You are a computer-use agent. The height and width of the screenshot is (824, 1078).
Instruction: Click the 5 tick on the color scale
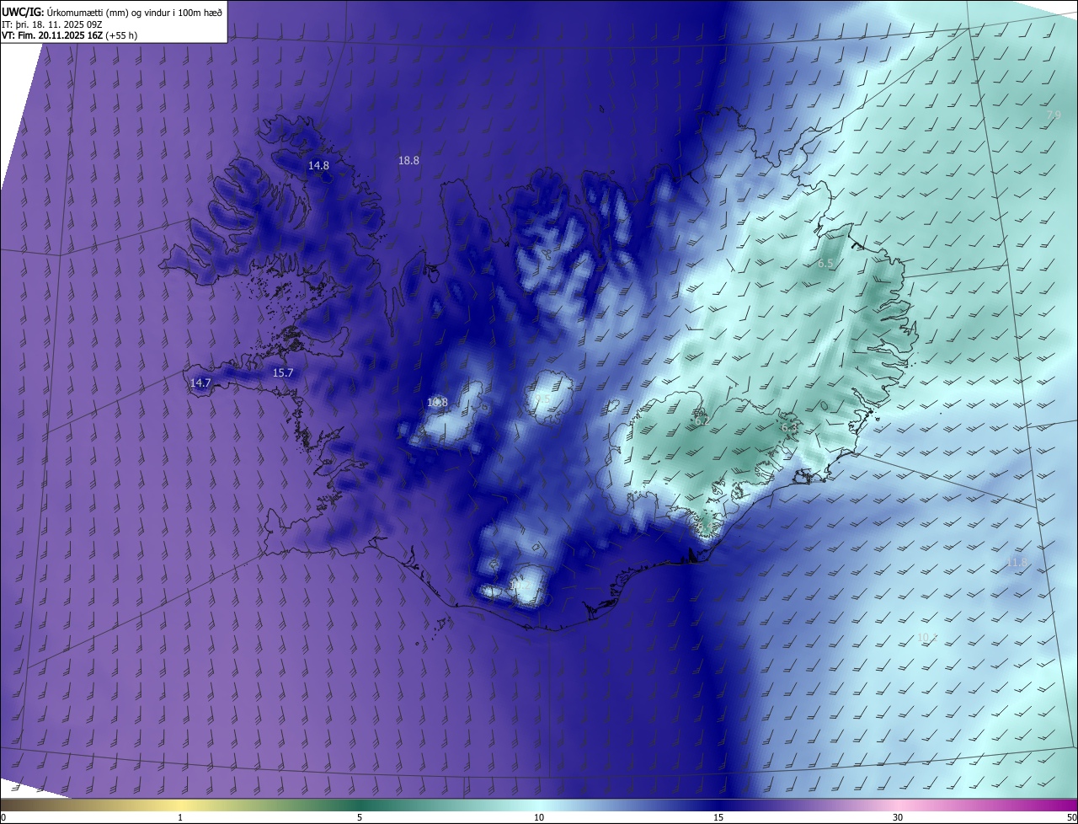[360, 817]
